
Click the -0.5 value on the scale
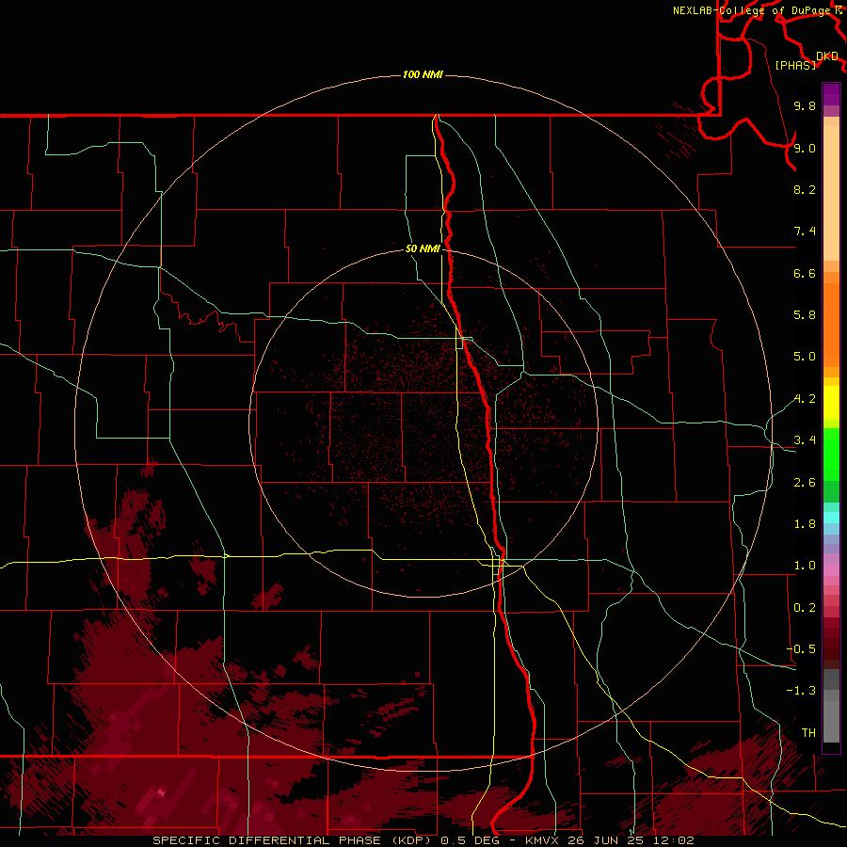(801, 649)
